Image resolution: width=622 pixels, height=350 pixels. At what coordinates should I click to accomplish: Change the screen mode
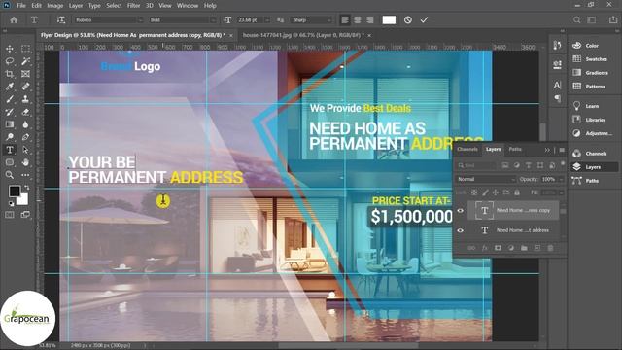(x=26, y=215)
